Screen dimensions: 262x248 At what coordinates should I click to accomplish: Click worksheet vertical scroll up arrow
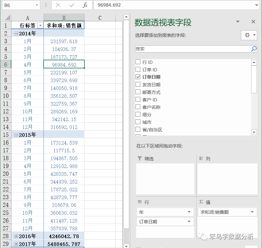tap(126, 17)
